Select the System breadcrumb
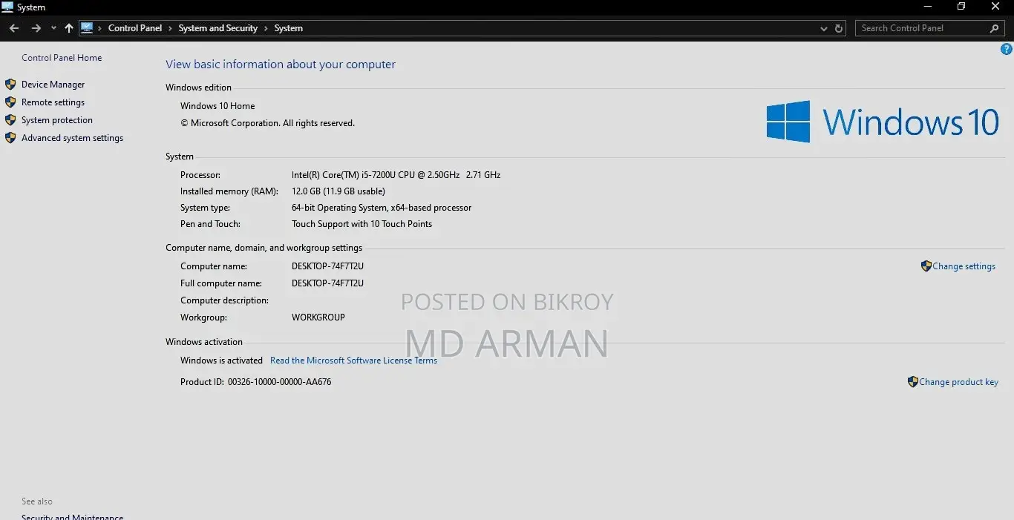 click(289, 28)
